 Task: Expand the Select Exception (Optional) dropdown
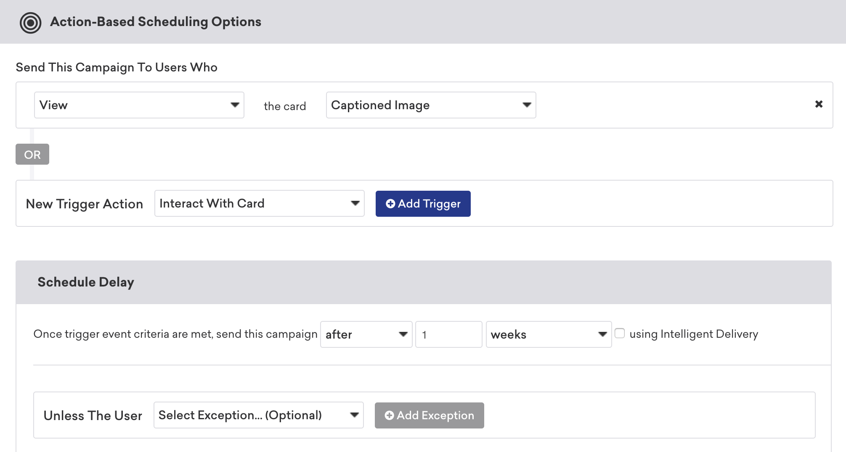tap(258, 415)
